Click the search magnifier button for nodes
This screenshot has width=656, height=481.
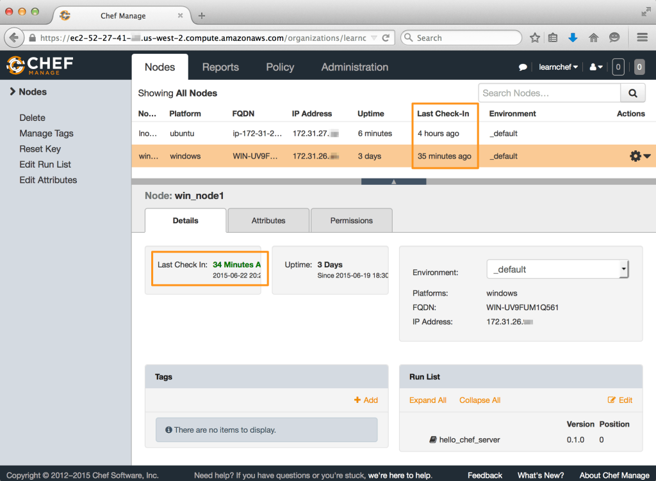click(632, 93)
